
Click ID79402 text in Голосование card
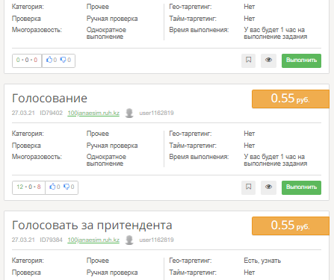(51, 113)
